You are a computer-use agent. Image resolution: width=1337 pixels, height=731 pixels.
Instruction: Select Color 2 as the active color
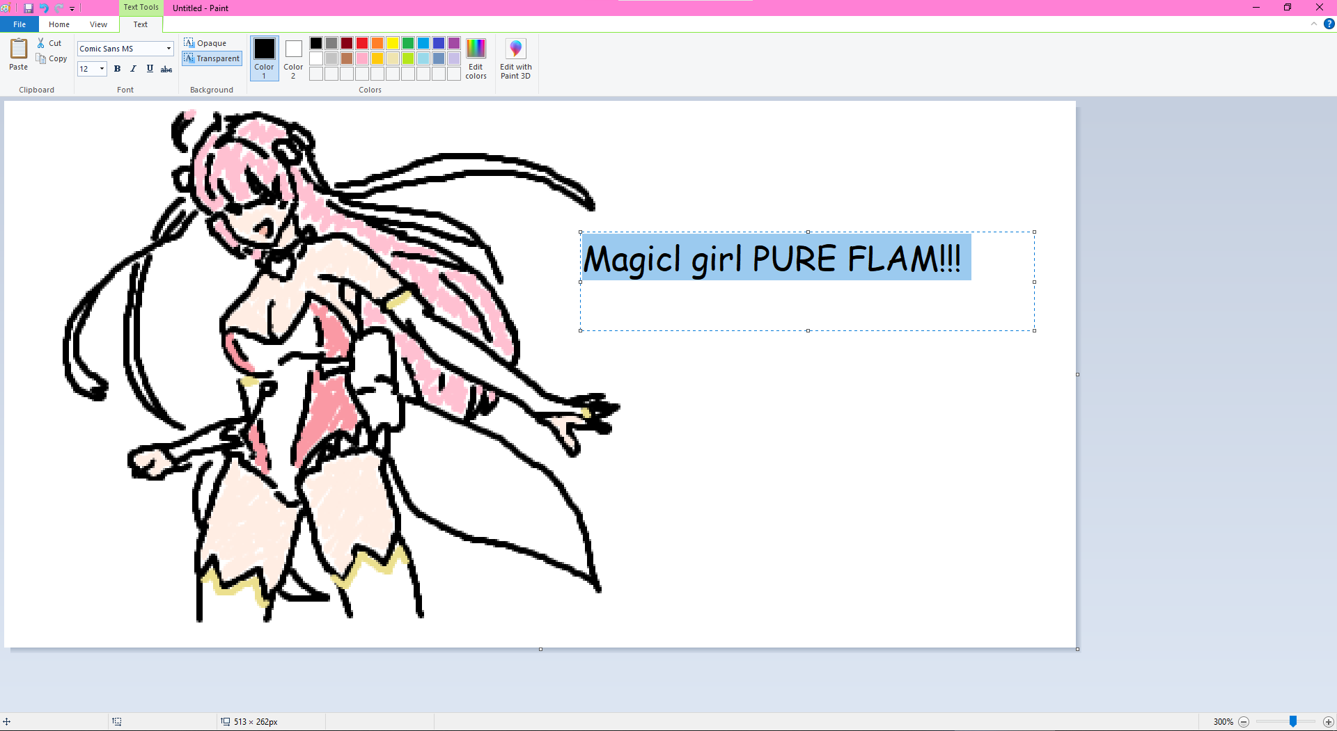[293, 58]
